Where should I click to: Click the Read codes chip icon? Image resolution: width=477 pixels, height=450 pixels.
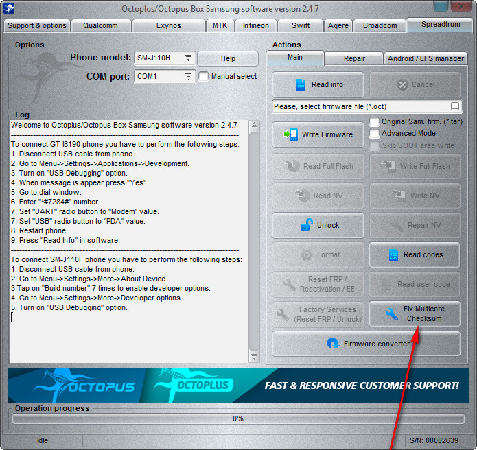(393, 254)
